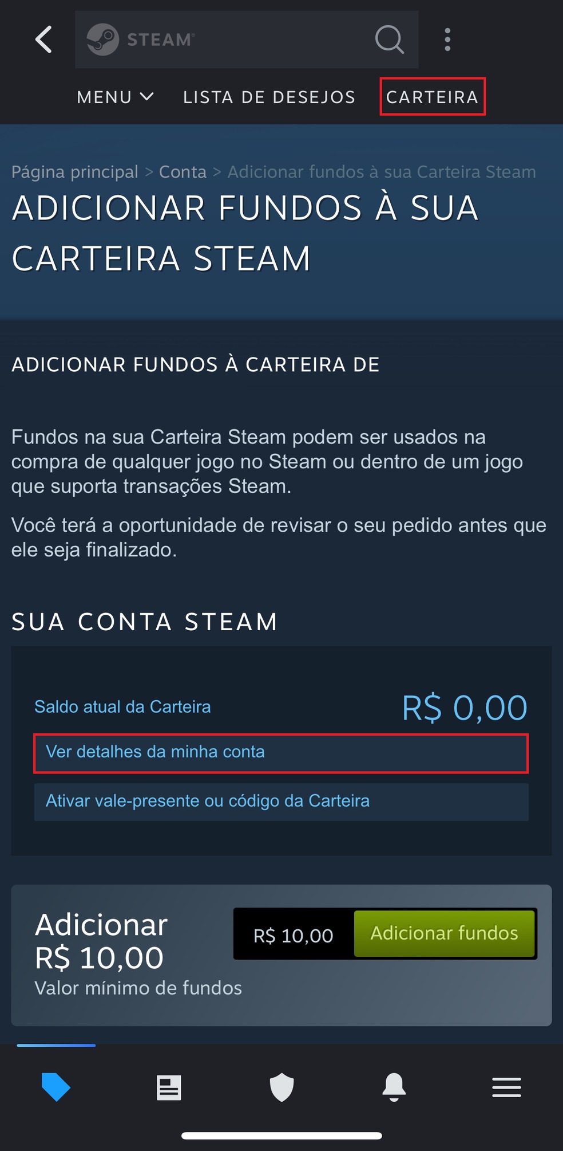The image size is (563, 1151).
Task: Open Ativar vale-presente ou código da Carteira
Action: [x=281, y=802]
